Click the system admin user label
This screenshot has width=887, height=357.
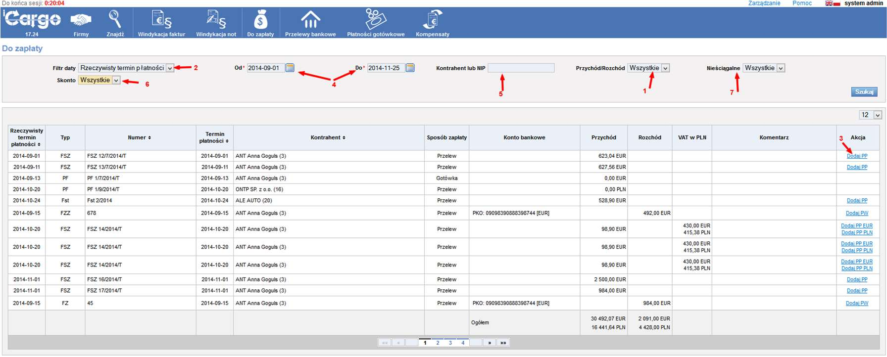(864, 3)
